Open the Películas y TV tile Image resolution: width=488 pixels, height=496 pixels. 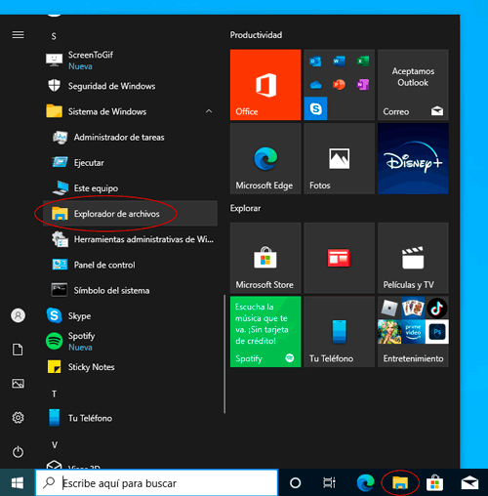point(413,258)
